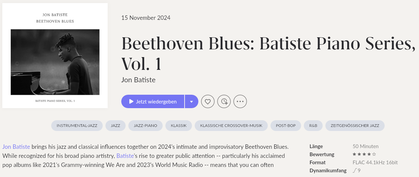
Task: Click the Beethoven Blues album cover
Action: (55, 56)
